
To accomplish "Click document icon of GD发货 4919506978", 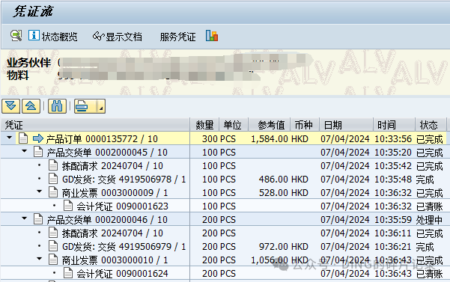I will (53, 179).
